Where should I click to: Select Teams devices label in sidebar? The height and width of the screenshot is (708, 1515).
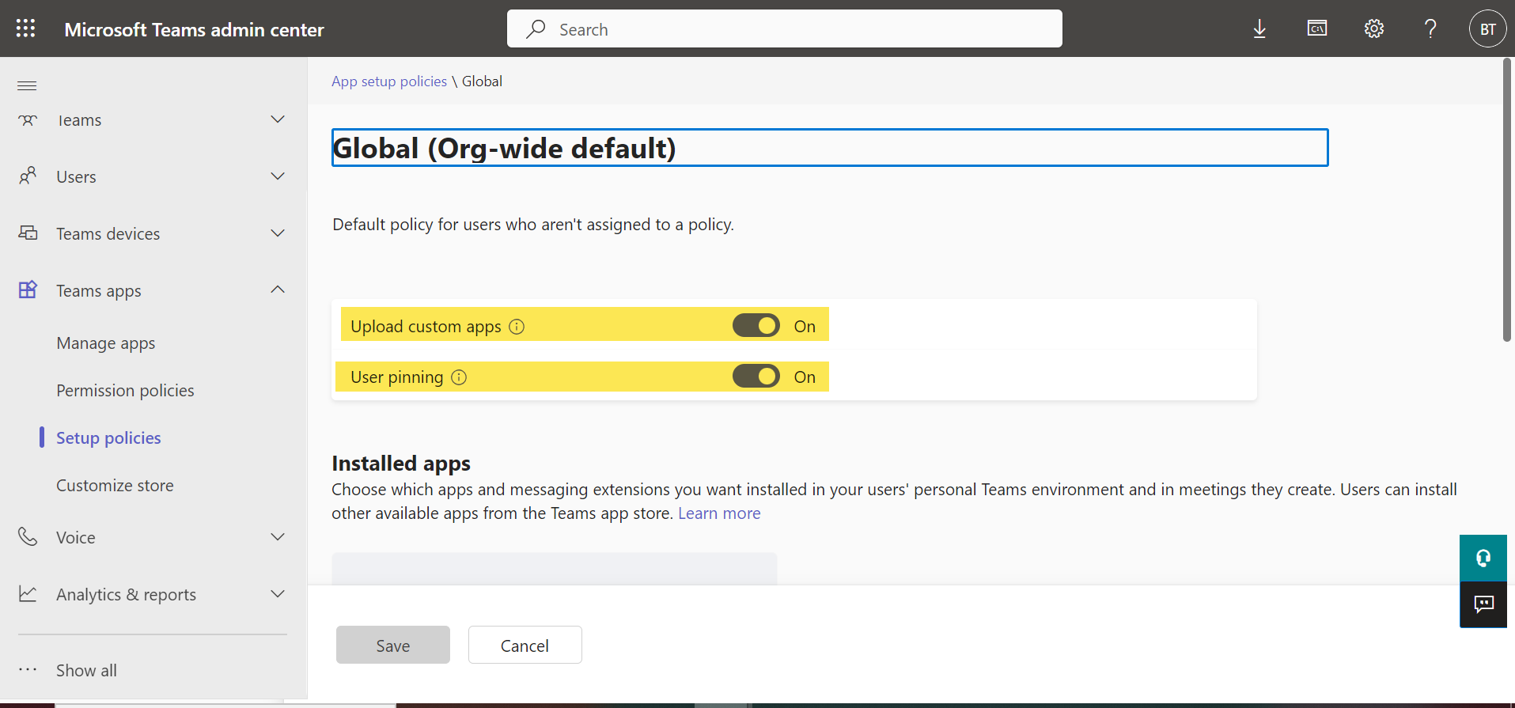pyautogui.click(x=108, y=234)
